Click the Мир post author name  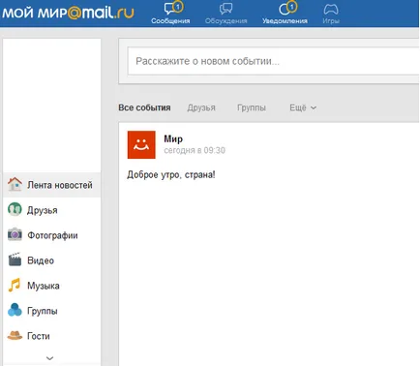(173, 139)
